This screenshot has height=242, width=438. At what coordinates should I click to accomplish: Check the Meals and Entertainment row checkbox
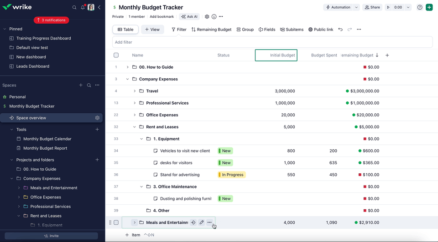tap(116, 222)
